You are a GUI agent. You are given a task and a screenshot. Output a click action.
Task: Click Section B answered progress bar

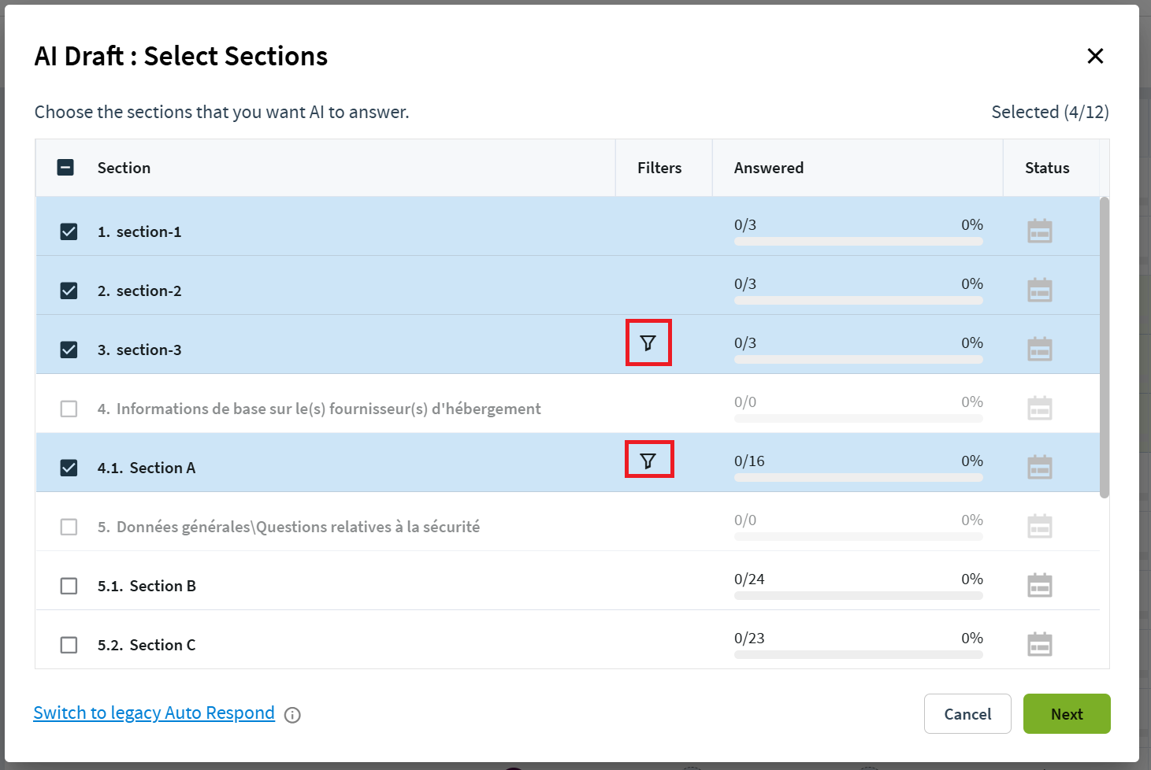point(858,596)
